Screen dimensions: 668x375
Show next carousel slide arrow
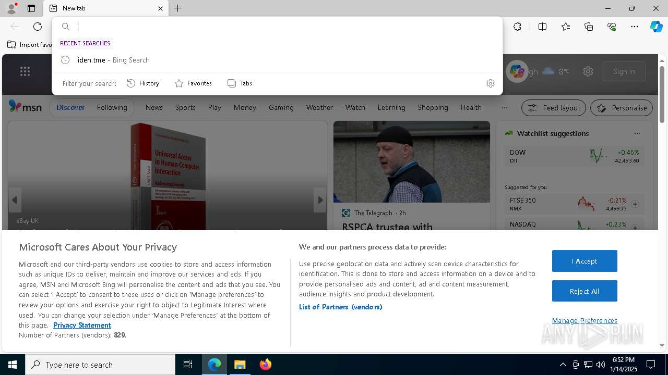pos(320,200)
